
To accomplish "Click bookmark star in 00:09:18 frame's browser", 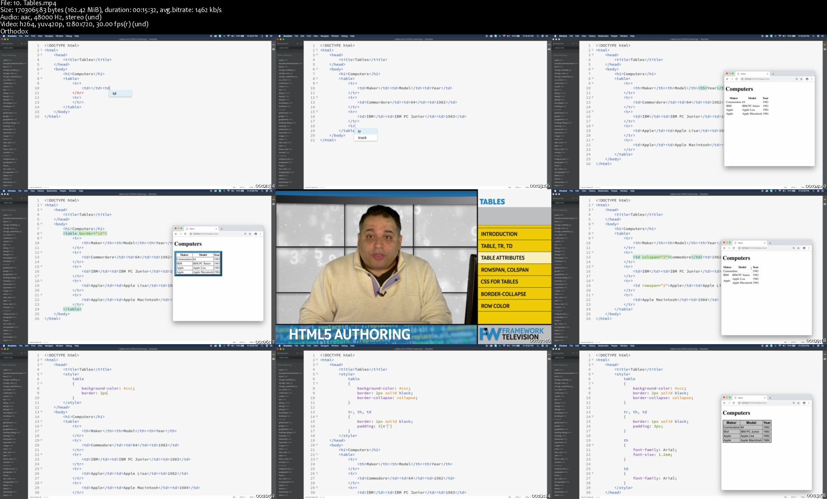I will 799,248.
